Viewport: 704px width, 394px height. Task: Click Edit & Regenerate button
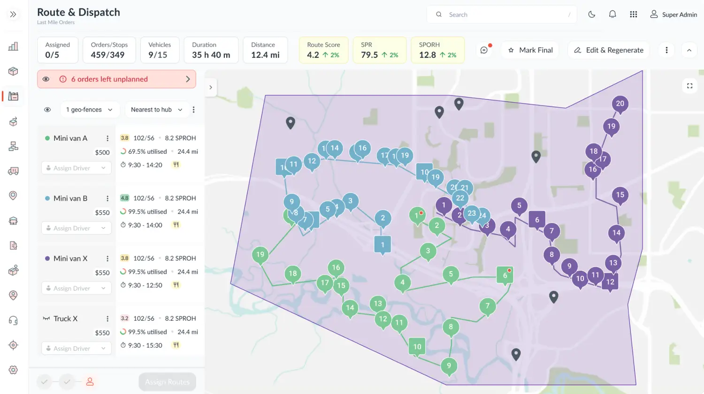click(609, 50)
